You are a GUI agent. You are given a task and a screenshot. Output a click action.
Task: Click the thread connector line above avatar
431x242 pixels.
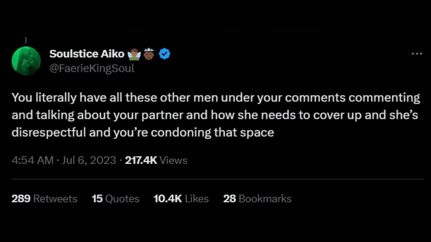(x=26, y=40)
